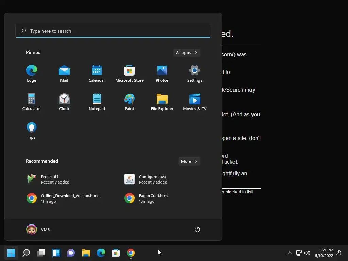Open Microsoft Edge on the taskbar

[x=101, y=253]
